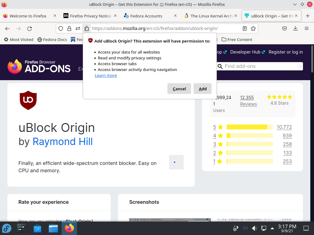Open the volume control in system tray
Viewport: 314px width, 235px height.
point(254,228)
